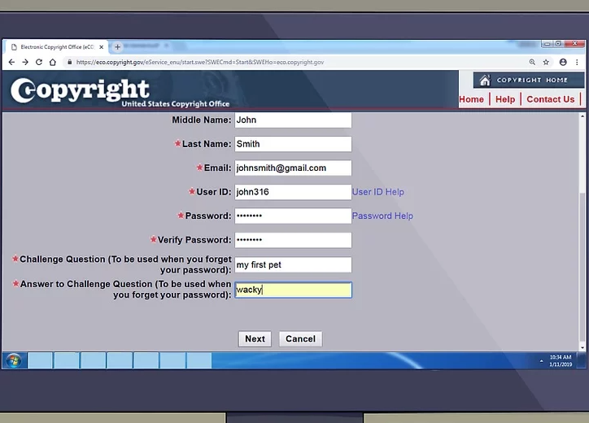The height and width of the screenshot is (423, 589).
Task: Open the Chrome profile avatar icon
Action: (563, 62)
